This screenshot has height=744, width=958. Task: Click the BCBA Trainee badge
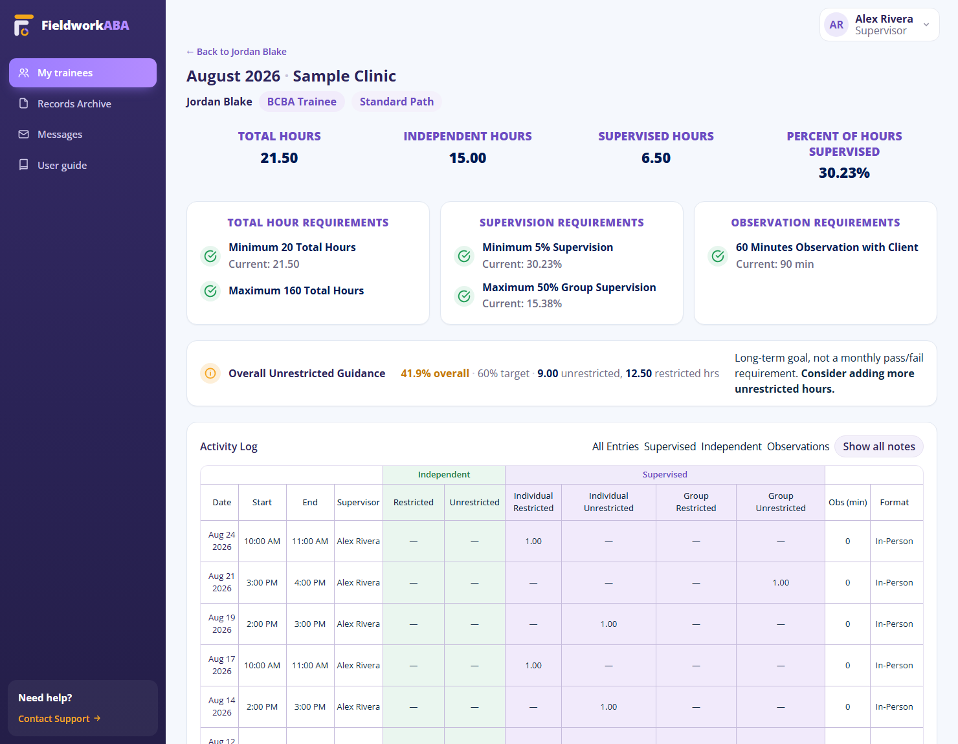click(302, 102)
